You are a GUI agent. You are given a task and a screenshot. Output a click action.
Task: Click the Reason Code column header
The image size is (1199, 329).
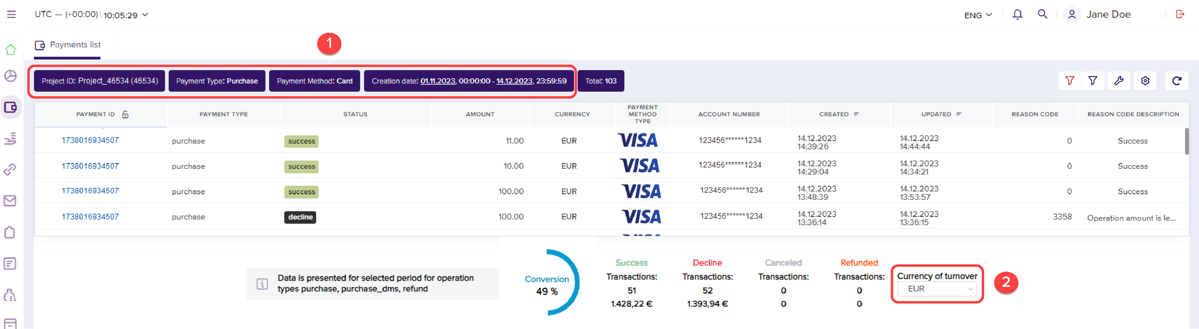coord(1035,114)
